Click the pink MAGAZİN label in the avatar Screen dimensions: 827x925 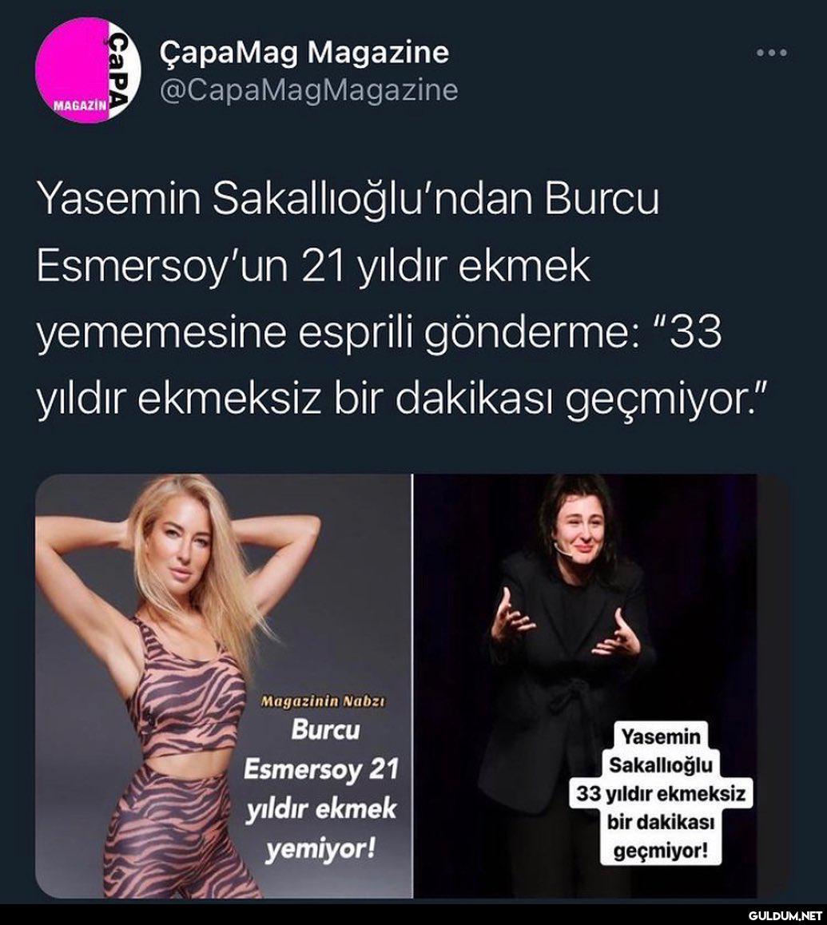(x=80, y=106)
